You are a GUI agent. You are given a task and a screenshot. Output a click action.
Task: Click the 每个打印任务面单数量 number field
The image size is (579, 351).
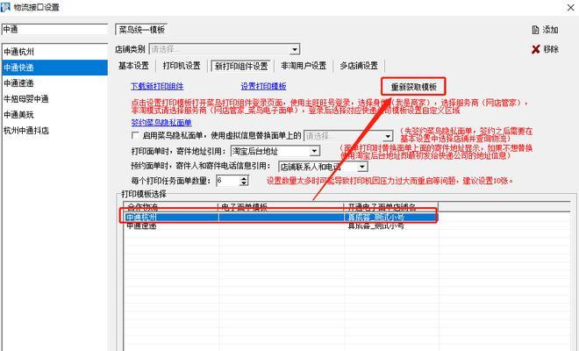(228, 181)
